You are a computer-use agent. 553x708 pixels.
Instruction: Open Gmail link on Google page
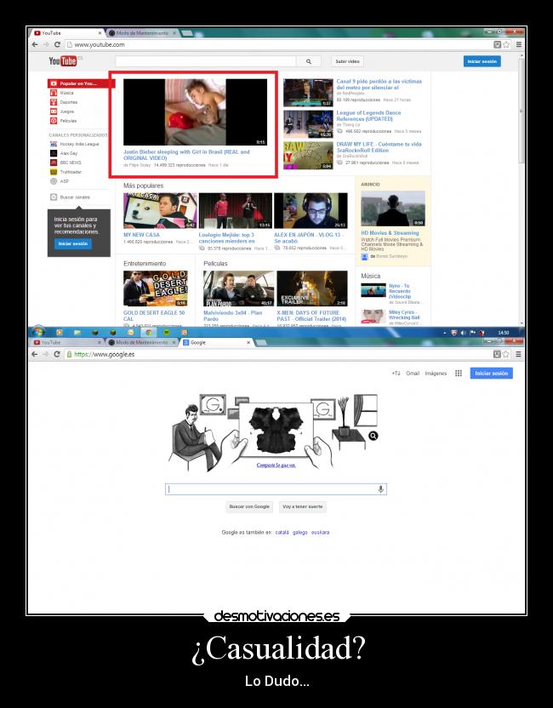[413, 374]
